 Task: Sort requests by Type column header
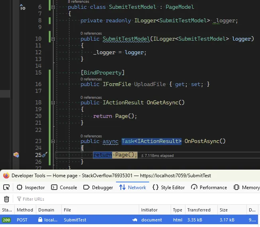[177, 210]
